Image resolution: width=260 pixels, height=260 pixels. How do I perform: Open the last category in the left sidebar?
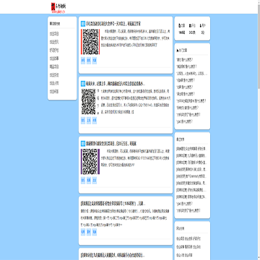point(54,92)
